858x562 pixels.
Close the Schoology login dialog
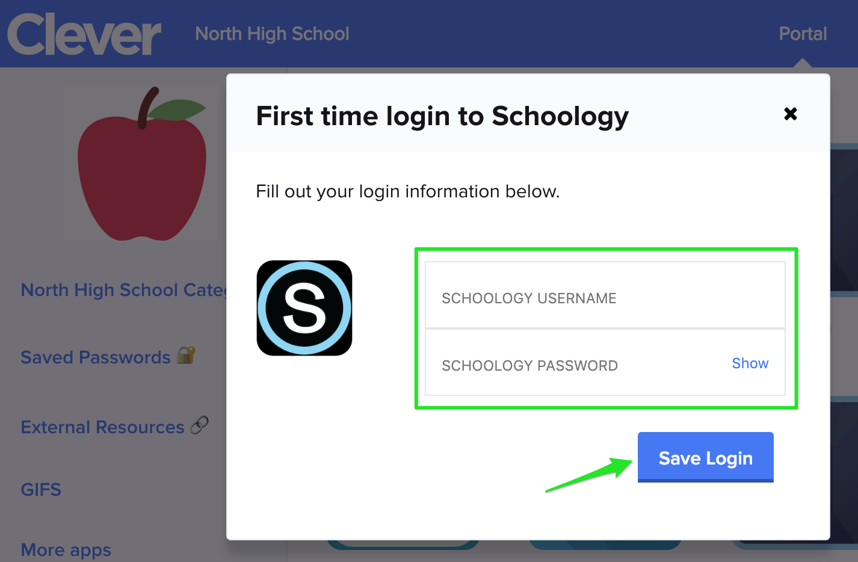tap(791, 114)
